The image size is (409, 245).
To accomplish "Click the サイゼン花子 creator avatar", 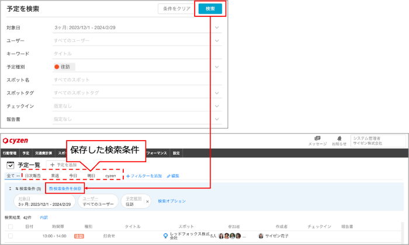I will coord(261,236).
